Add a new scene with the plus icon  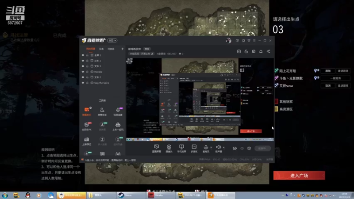click(x=123, y=49)
